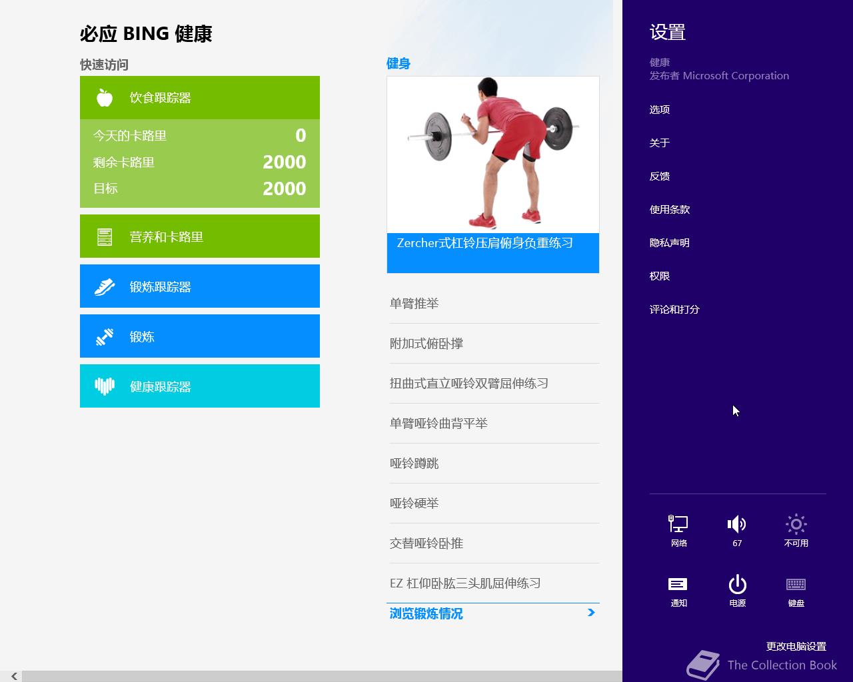Select the 哑铃硬举 exercise

(x=494, y=504)
